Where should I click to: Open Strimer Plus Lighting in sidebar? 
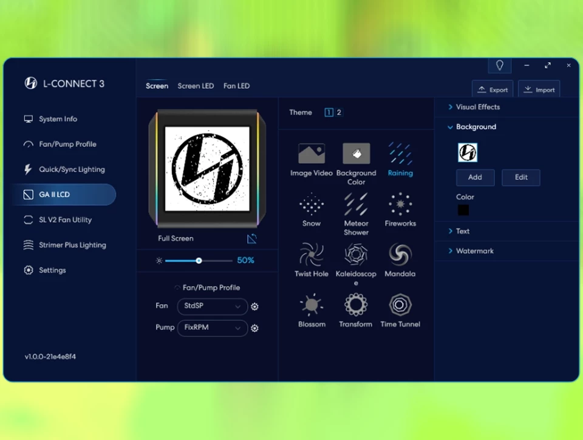click(72, 245)
